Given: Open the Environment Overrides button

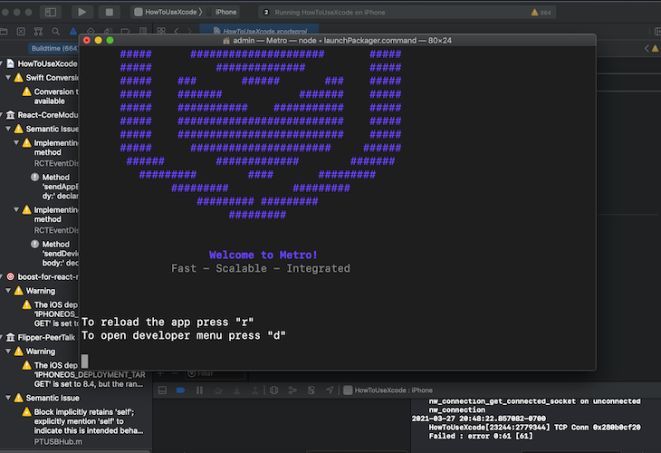Looking at the screenshot, I should pos(311,390).
